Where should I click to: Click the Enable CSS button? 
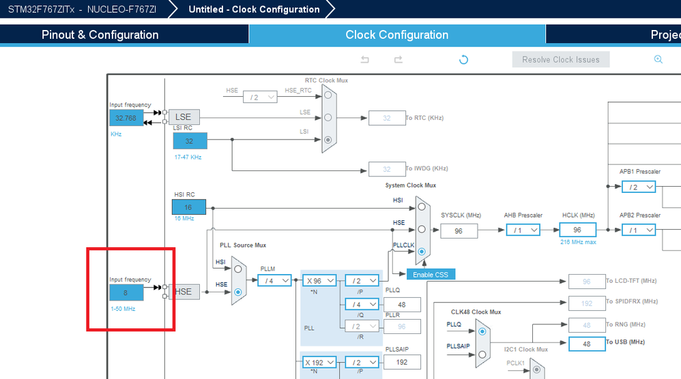(x=431, y=275)
